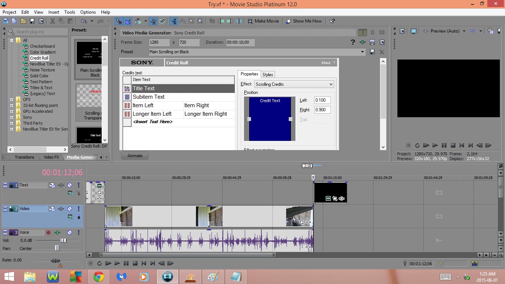Mute the Video track
This screenshot has width=505, height=284.
(70, 209)
